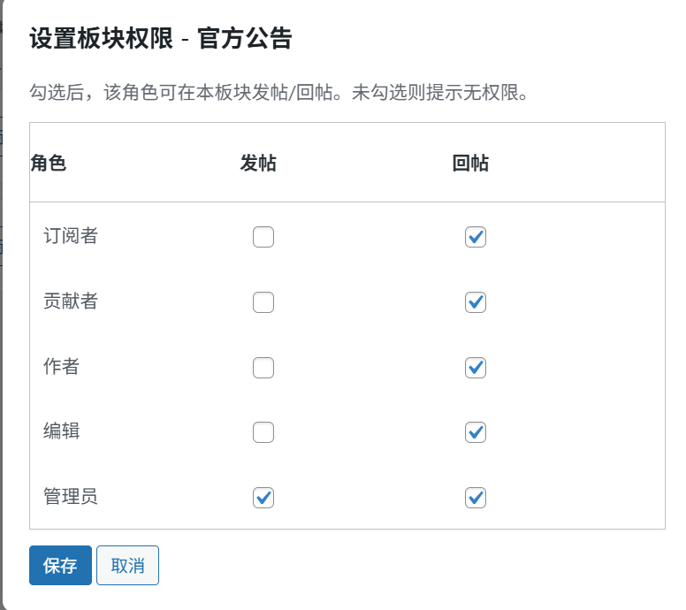This screenshot has width=686, height=610.
Task: Uncheck 回帖 for 作者 role
Action: (476, 367)
